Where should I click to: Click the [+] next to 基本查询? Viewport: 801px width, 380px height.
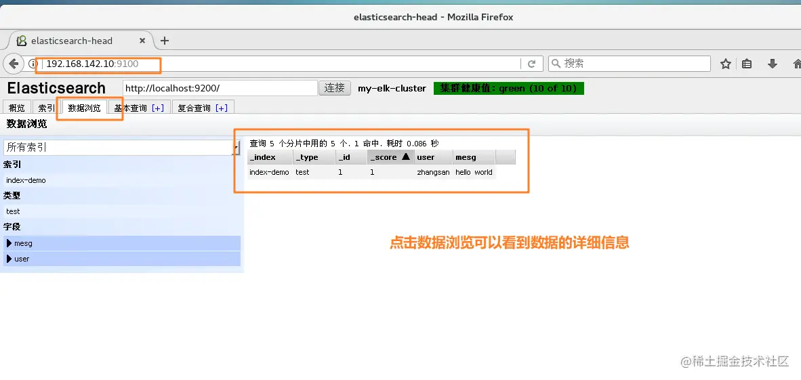[157, 108]
